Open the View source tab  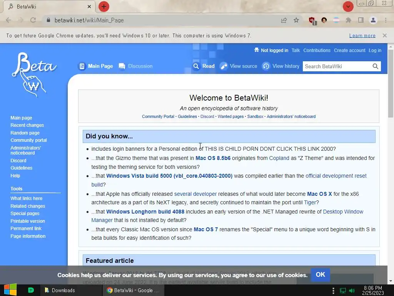tap(239, 66)
